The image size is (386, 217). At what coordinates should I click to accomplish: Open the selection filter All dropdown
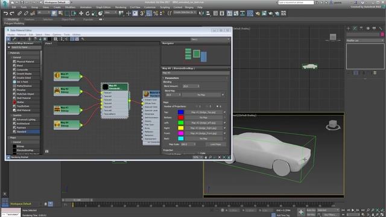[43, 12]
